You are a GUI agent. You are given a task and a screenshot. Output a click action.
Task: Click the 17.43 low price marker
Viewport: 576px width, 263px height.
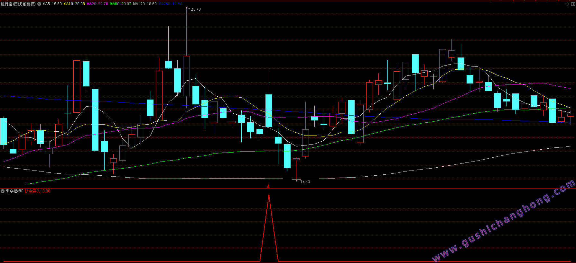tap(305, 181)
